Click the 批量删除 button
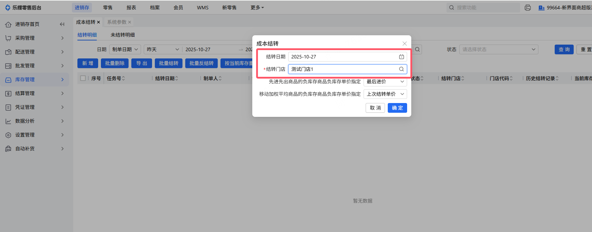The height and width of the screenshot is (232, 592). tap(115, 63)
